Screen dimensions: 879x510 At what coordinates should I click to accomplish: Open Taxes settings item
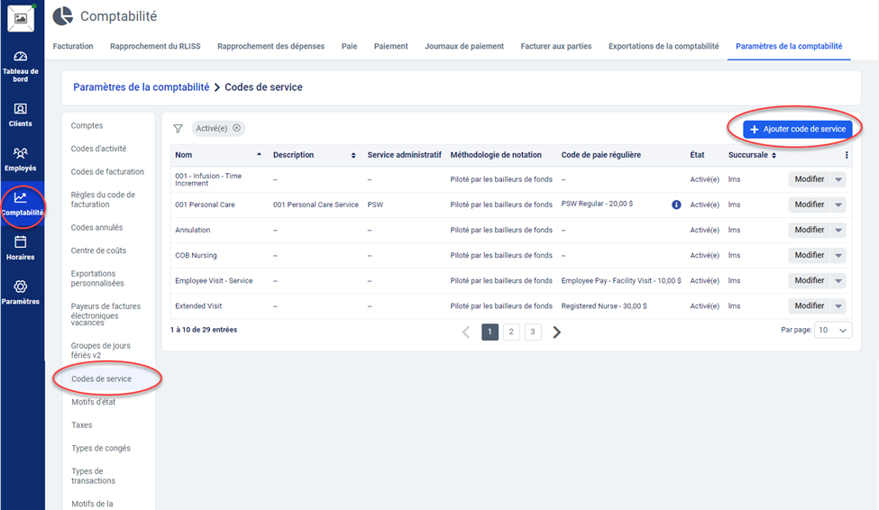(x=82, y=424)
